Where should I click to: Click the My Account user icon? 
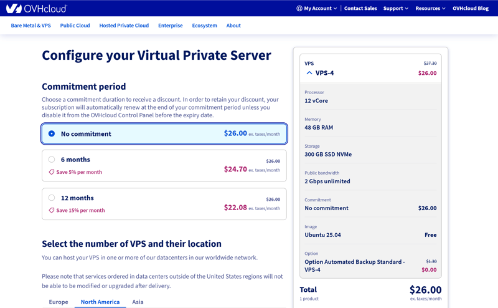pos(299,9)
